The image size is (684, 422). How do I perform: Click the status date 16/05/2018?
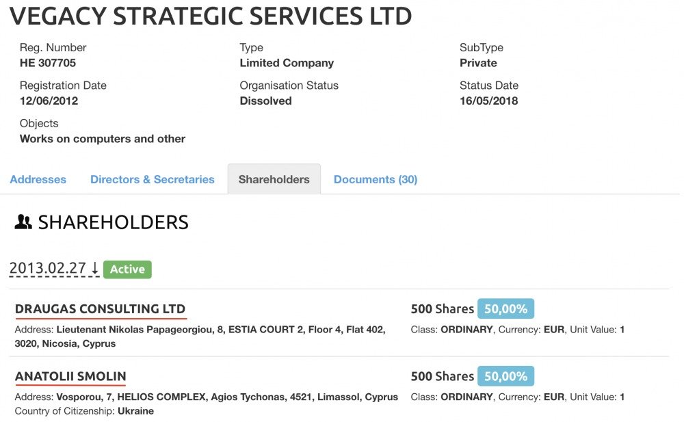click(x=488, y=101)
